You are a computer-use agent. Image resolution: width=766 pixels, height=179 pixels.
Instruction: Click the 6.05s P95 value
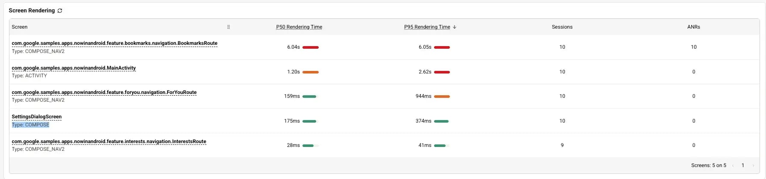click(425, 47)
